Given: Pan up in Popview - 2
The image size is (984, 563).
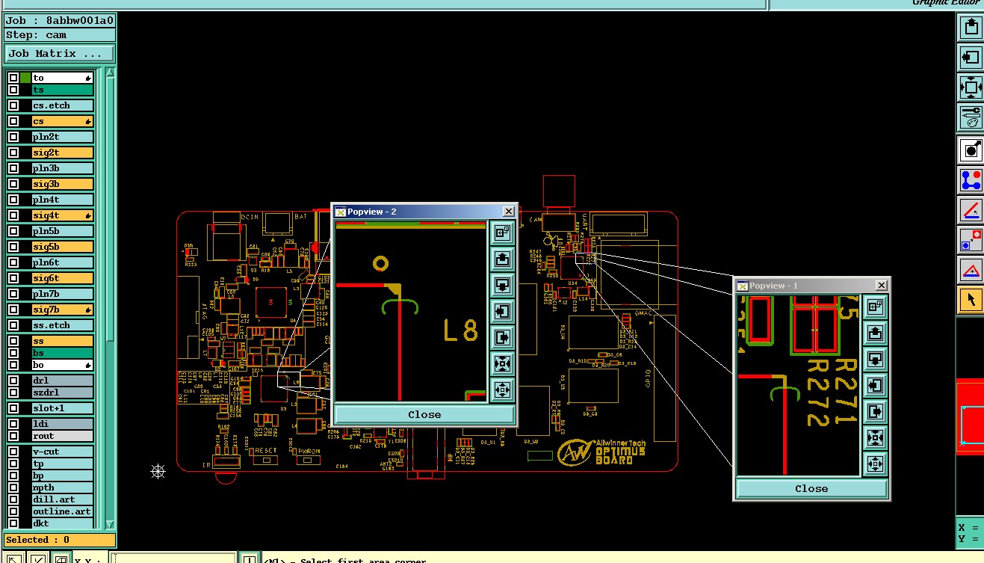Looking at the screenshot, I should tap(502, 259).
